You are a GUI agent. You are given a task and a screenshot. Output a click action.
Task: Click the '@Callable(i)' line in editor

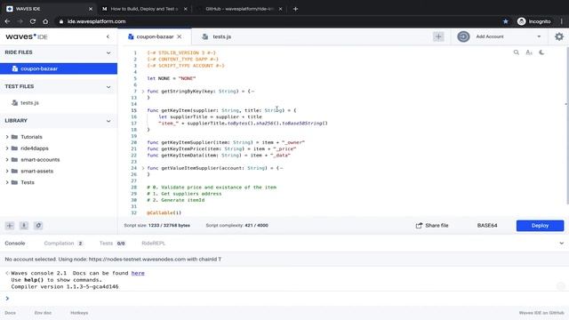coord(164,212)
